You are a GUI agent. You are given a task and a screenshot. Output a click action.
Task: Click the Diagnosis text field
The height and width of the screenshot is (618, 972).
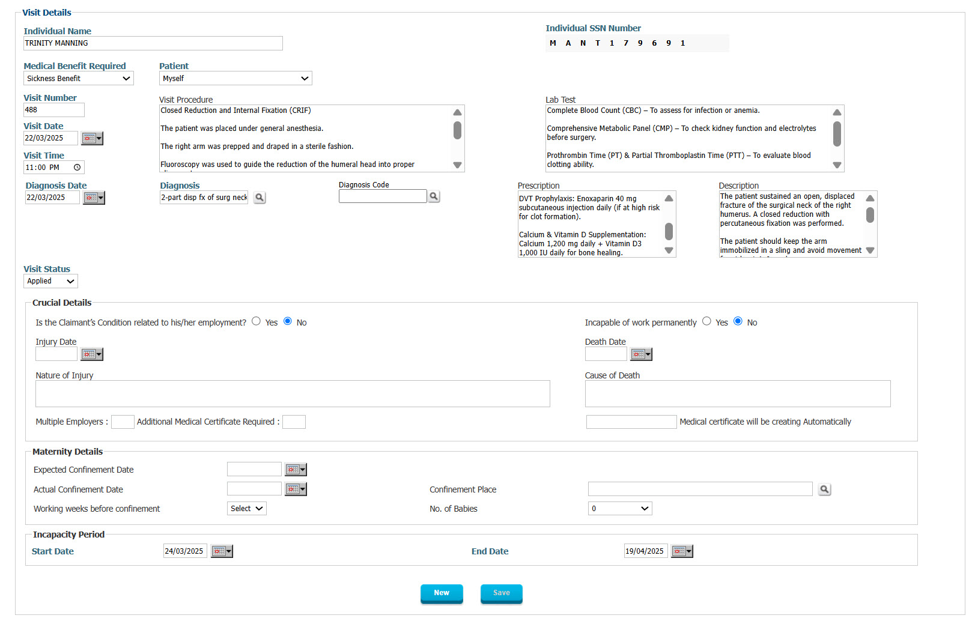pos(204,198)
